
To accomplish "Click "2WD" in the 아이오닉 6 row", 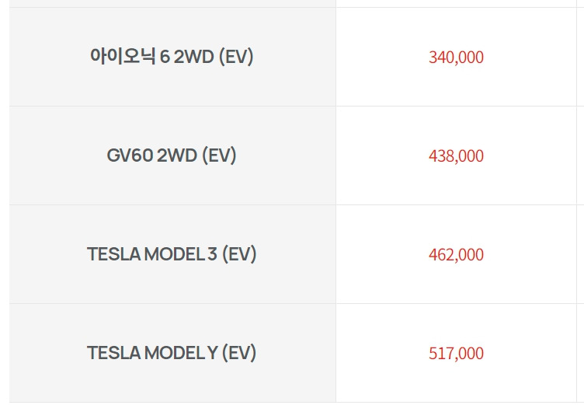I will [x=194, y=57].
